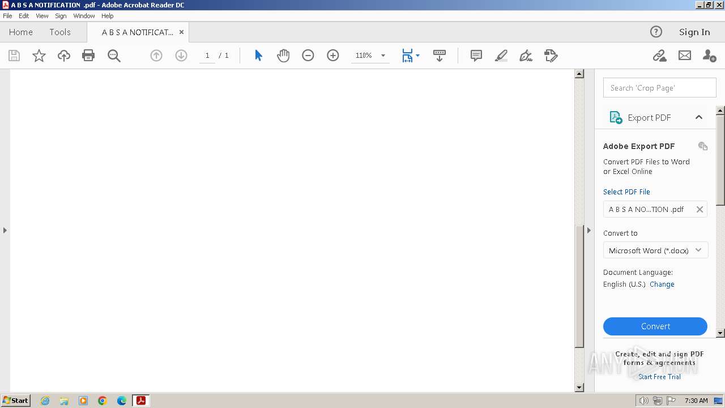Click the Select PDF File link
This screenshot has height=408, width=725.
pos(626,192)
